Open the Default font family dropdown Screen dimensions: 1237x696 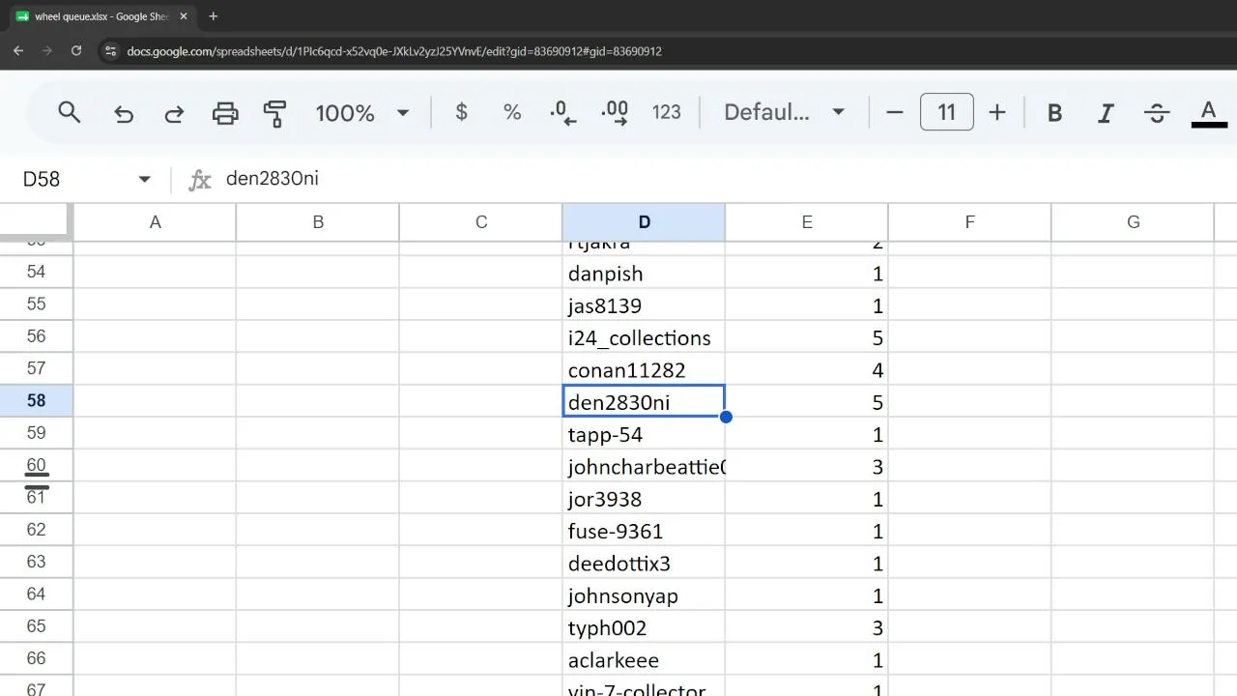785,112
